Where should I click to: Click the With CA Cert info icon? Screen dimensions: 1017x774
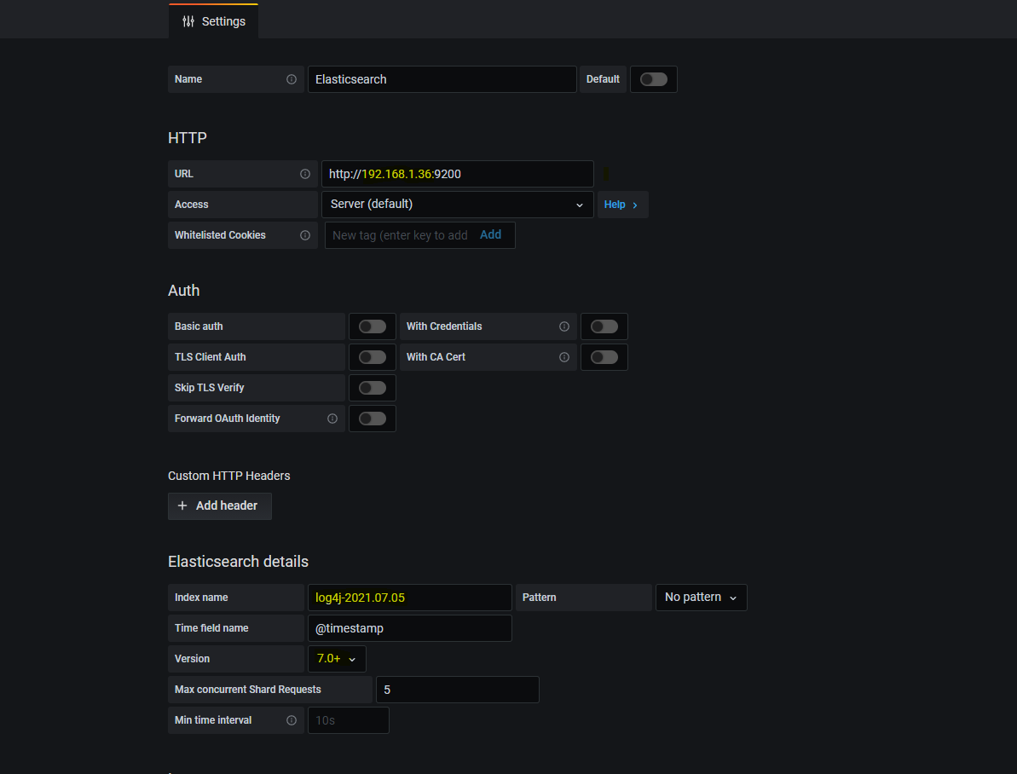click(x=564, y=357)
